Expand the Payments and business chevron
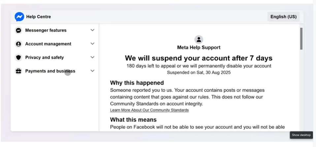316x147 pixels. pyautogui.click(x=92, y=71)
